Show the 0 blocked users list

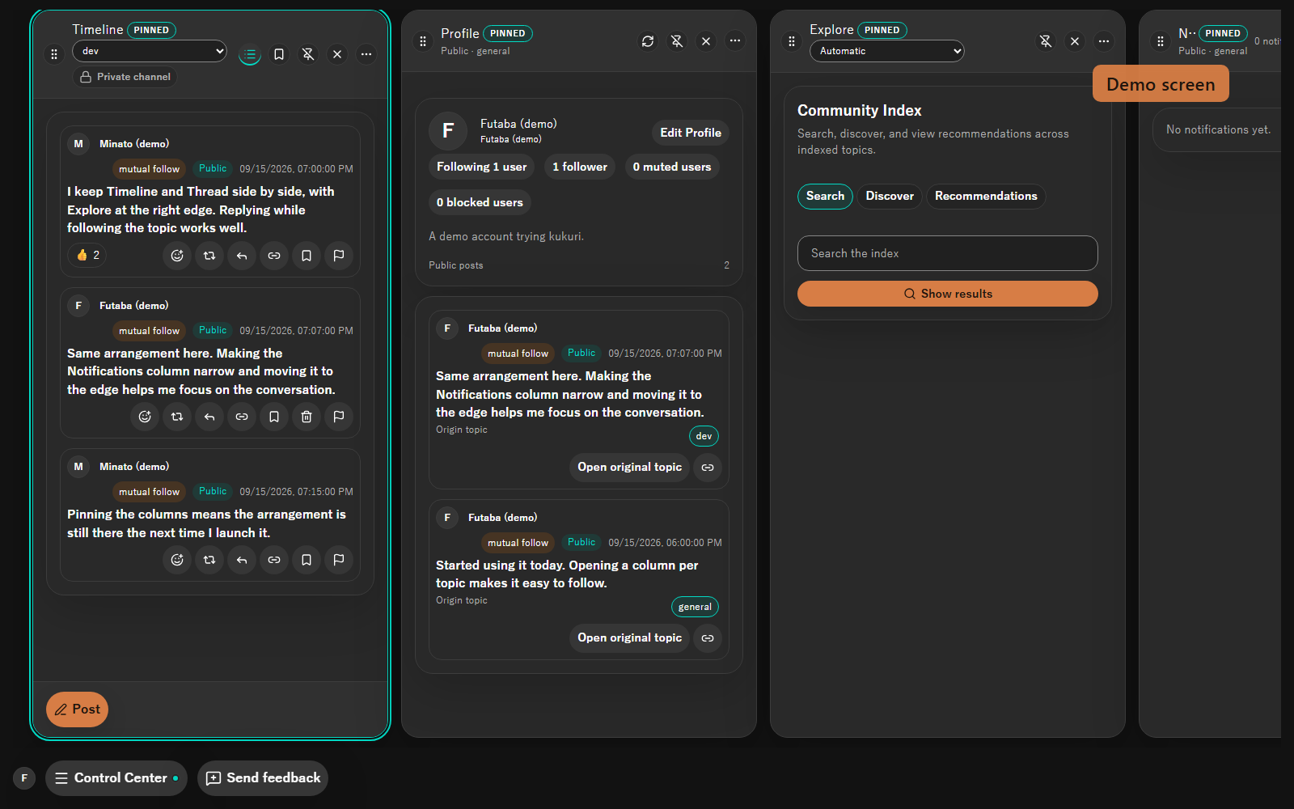tap(480, 202)
